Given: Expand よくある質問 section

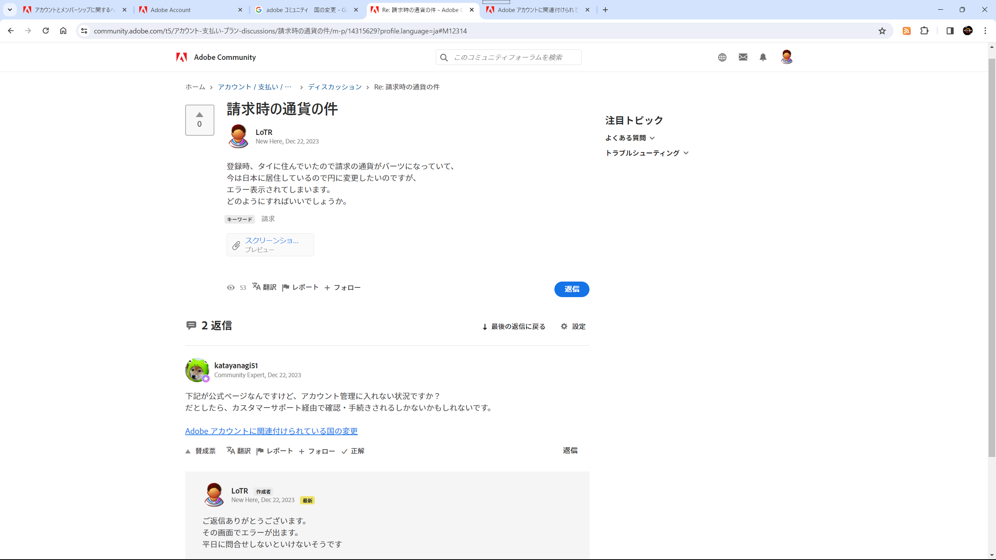Looking at the screenshot, I should click(630, 138).
